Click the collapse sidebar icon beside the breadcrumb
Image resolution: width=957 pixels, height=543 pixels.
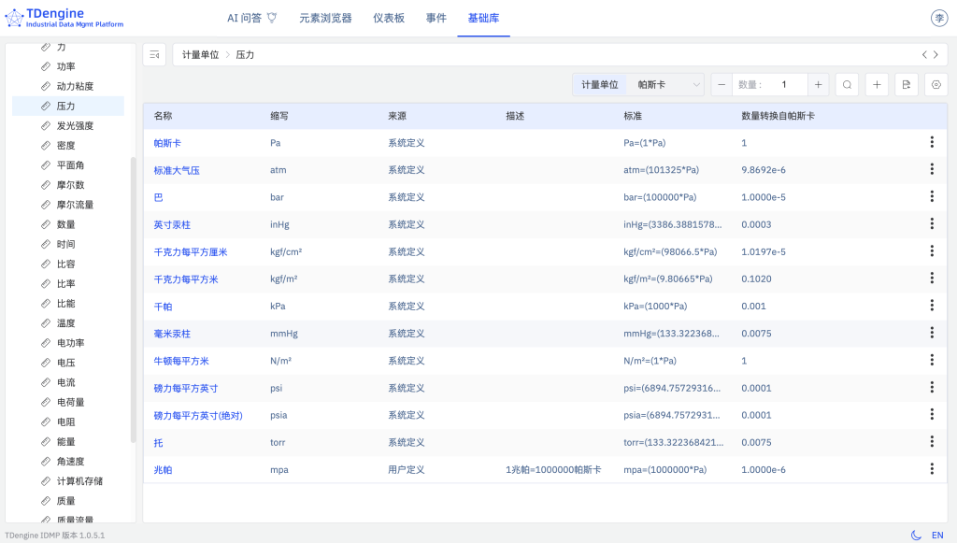154,54
